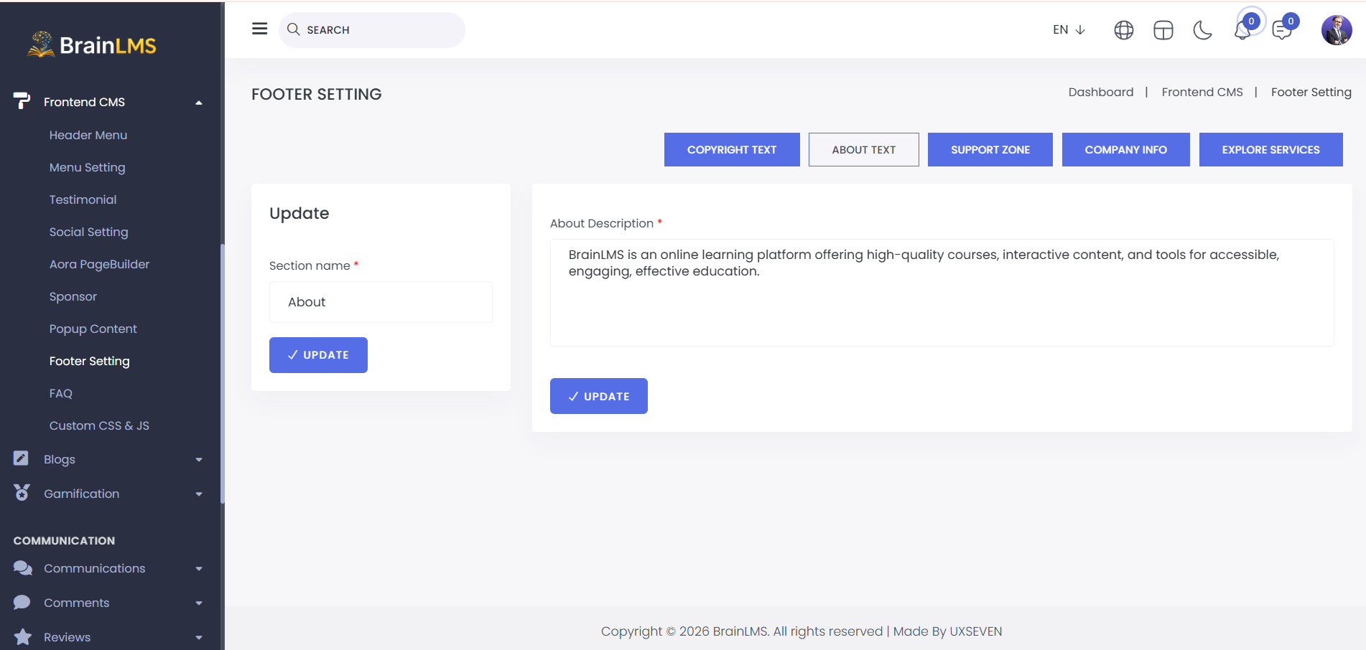Click Footer Setting breadcrumb link
This screenshot has width=1366, height=650.
1311,92
